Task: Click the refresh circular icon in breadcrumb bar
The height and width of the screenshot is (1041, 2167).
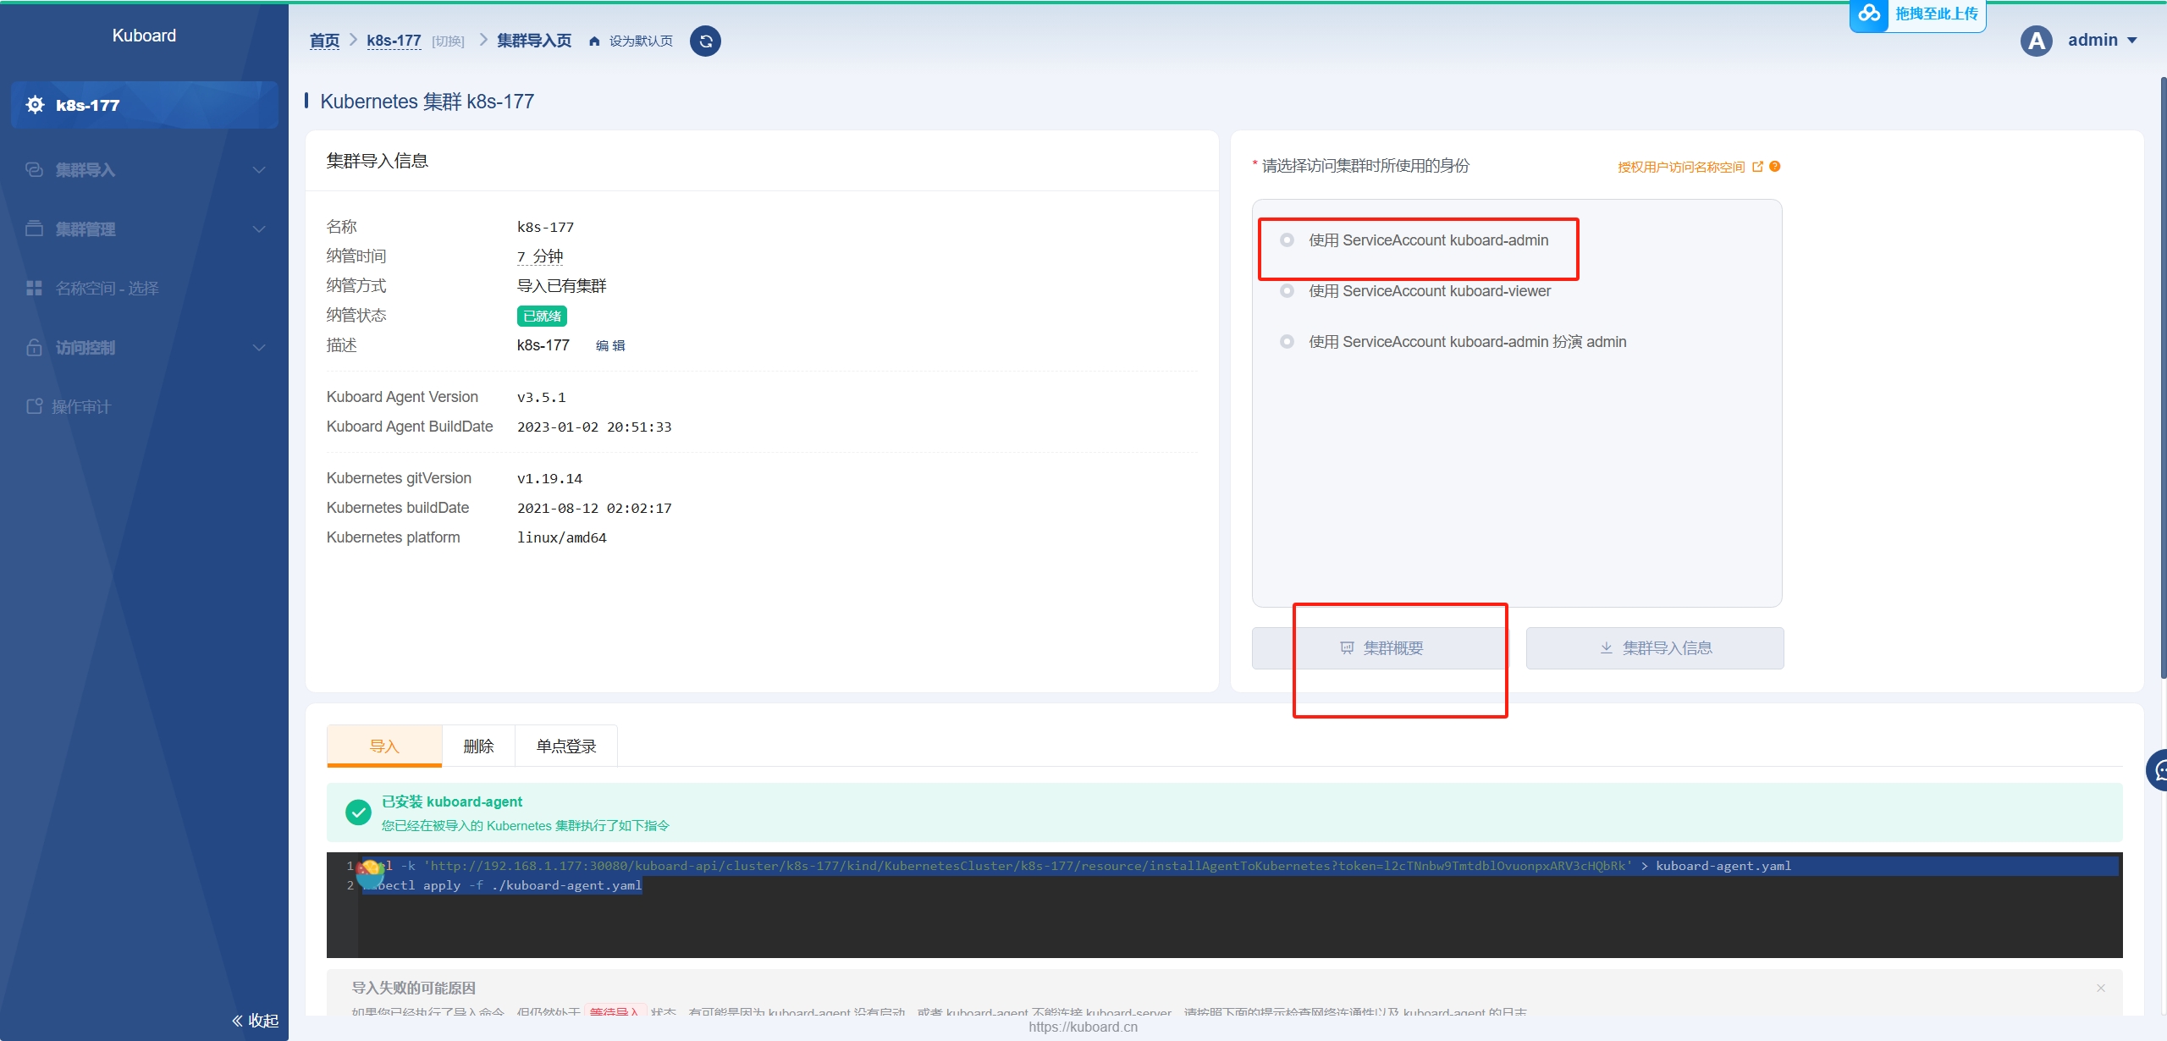Action: (x=705, y=41)
